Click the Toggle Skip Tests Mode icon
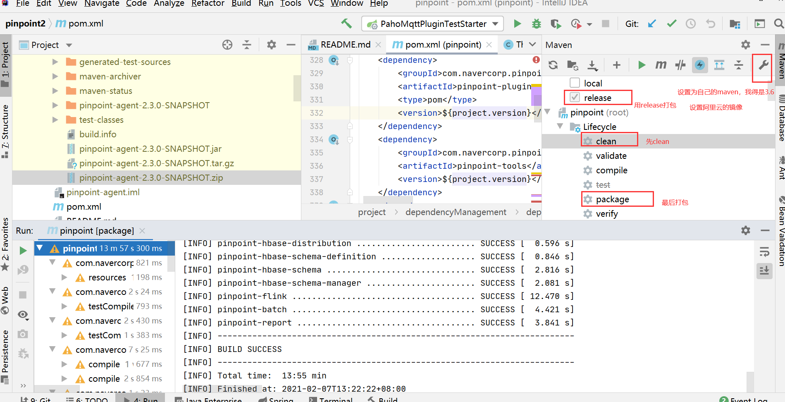The width and height of the screenshot is (785, 402). point(700,65)
